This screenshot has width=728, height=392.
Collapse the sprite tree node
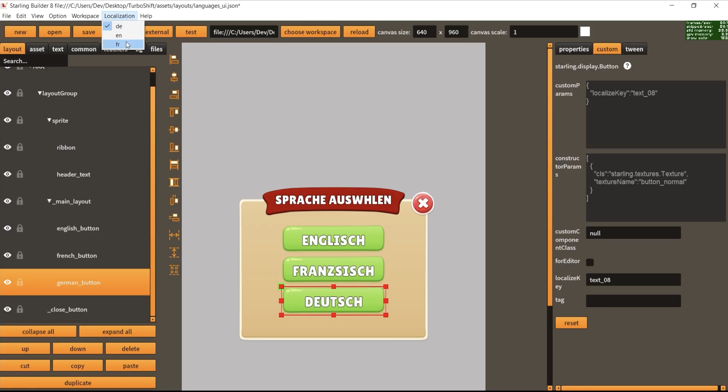pos(49,120)
